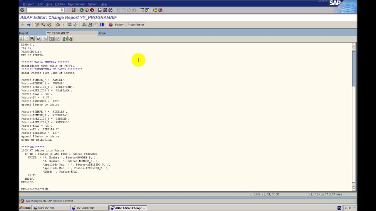Click the line Pdatos-NOMBRE_P = 'MANUEL'.
The image size is (376, 211).
click(43, 80)
